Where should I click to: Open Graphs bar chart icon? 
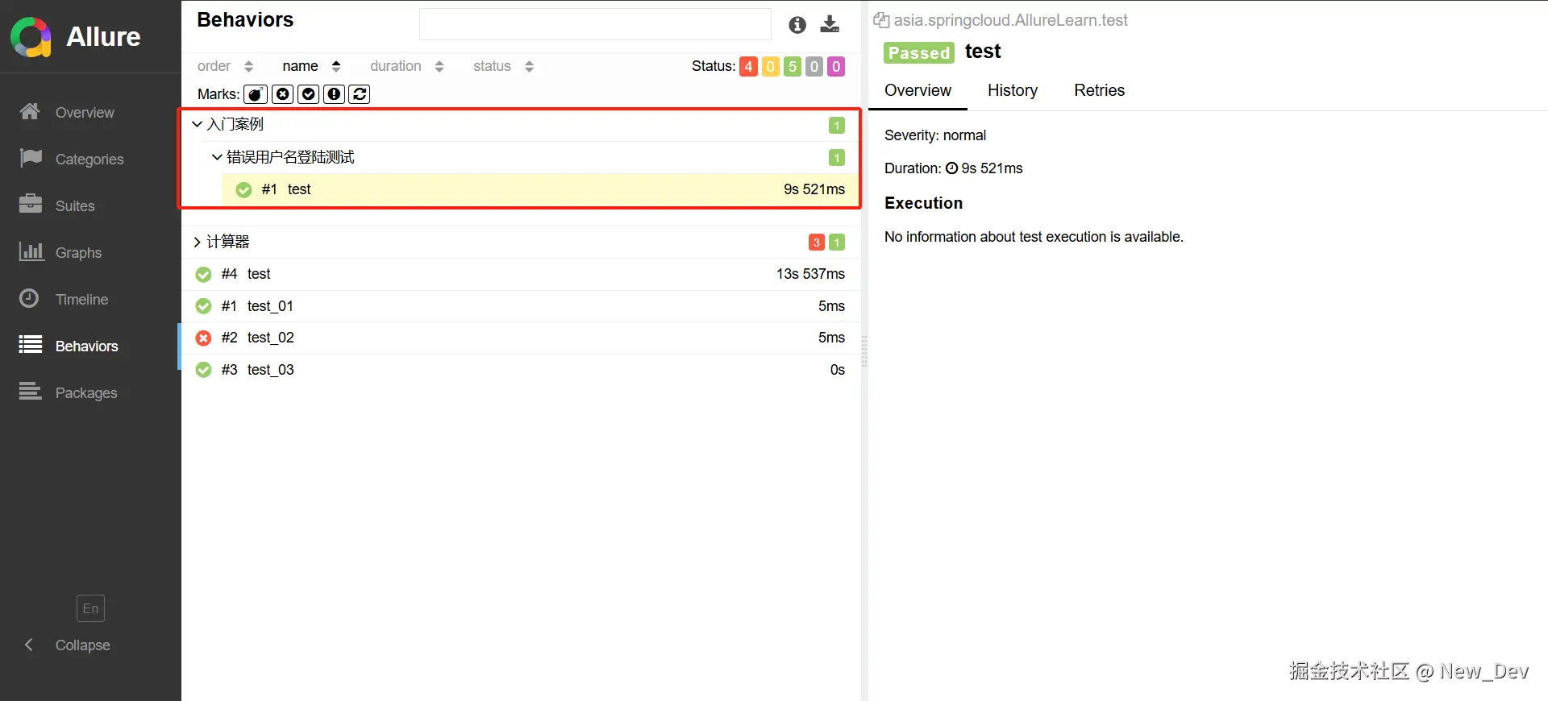coord(31,251)
